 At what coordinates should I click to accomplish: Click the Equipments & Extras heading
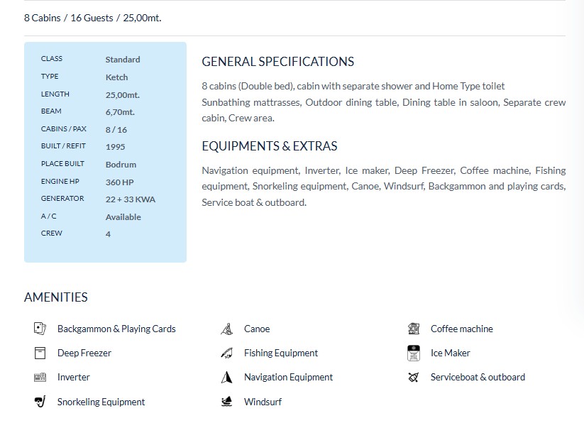pyautogui.click(x=269, y=146)
